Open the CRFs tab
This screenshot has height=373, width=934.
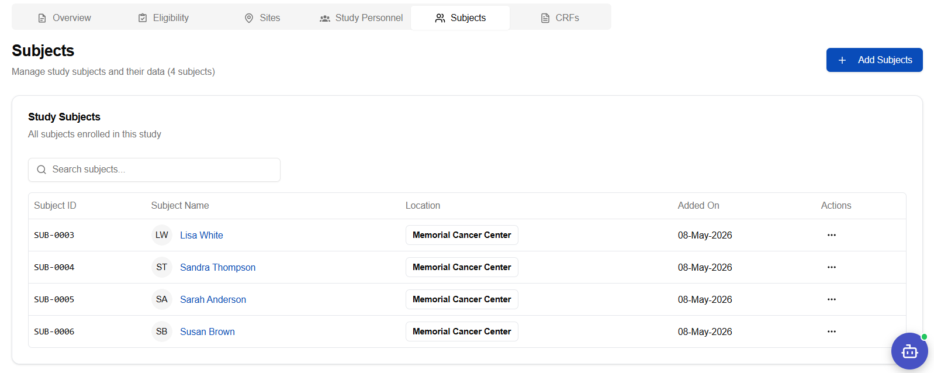pyautogui.click(x=559, y=18)
